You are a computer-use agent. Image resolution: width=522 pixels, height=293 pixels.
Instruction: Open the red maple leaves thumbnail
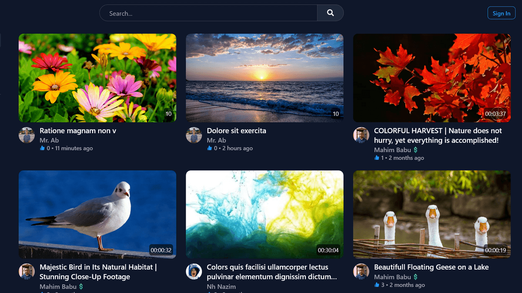[x=432, y=78]
